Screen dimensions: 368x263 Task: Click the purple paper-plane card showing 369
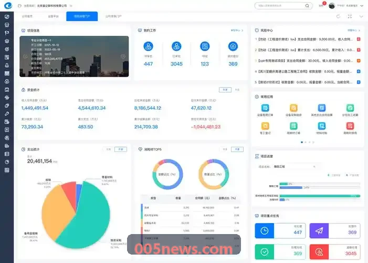pos(335,231)
